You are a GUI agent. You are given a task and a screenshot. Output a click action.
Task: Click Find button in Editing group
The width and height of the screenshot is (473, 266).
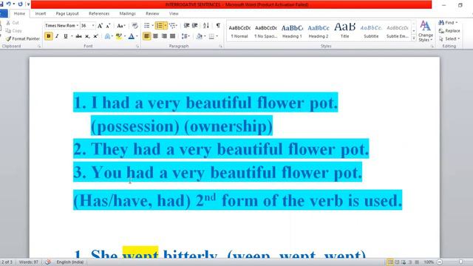coord(448,23)
